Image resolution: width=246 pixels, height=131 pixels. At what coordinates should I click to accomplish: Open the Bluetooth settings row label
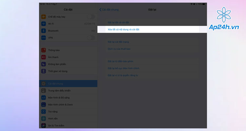[x=53, y=31]
